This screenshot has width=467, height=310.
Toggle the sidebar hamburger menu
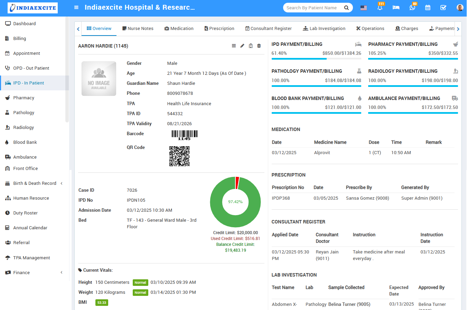(76, 8)
